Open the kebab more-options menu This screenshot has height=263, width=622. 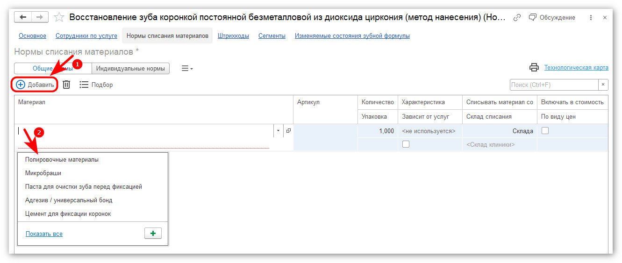click(591, 17)
